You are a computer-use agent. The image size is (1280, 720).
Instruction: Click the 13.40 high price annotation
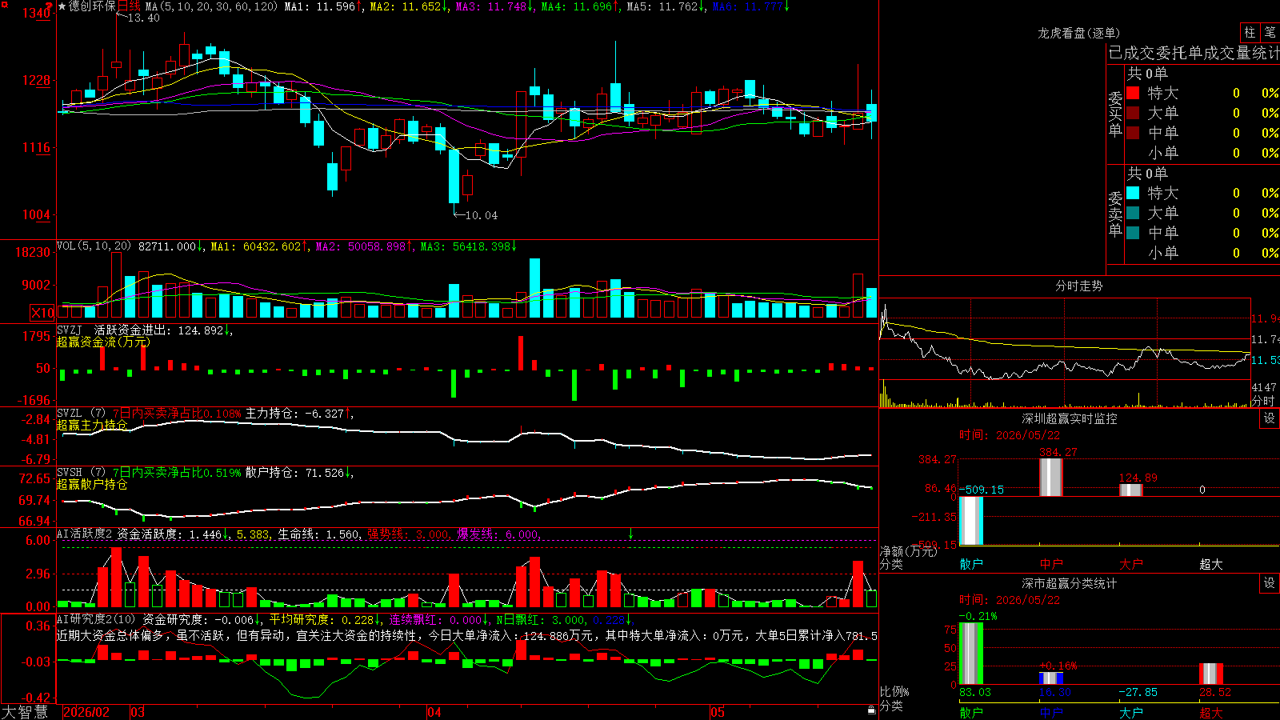[x=143, y=18]
